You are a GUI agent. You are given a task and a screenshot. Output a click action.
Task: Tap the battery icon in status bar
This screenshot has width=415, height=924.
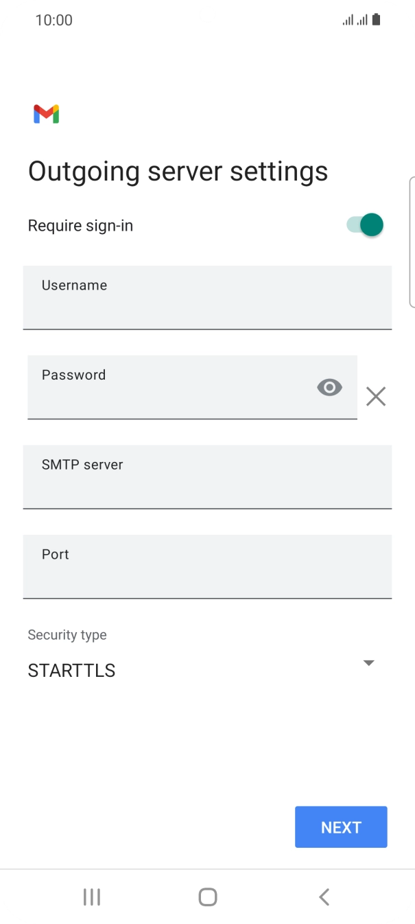(377, 19)
